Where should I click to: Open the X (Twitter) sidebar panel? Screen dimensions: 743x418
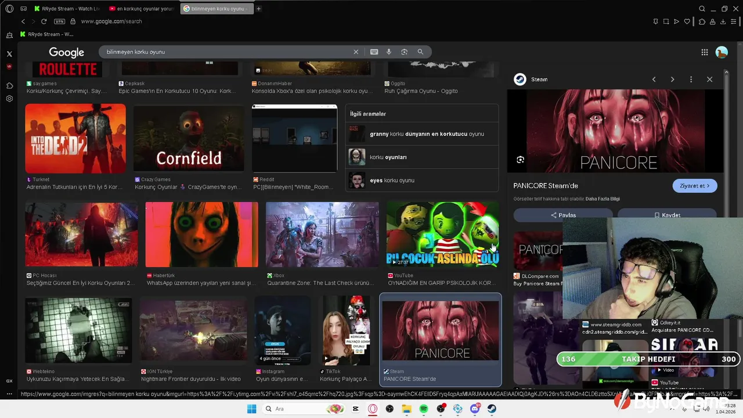point(9,53)
